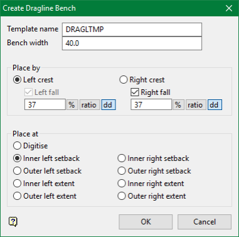
Task: Click into the Bench width field
Action: click(132, 43)
